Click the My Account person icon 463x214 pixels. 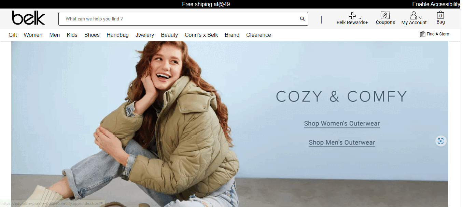coord(413,15)
